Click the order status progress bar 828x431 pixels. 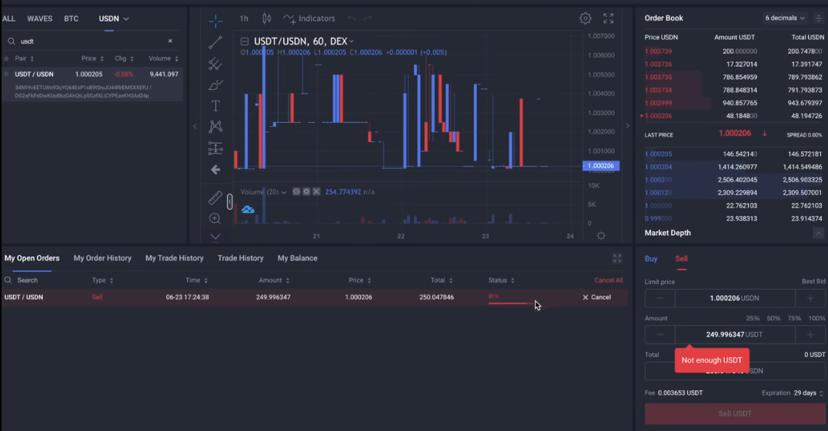pyautogui.click(x=511, y=303)
